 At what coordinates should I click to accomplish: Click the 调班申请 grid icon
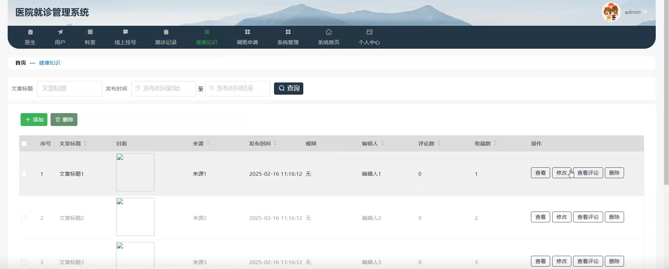(248, 32)
